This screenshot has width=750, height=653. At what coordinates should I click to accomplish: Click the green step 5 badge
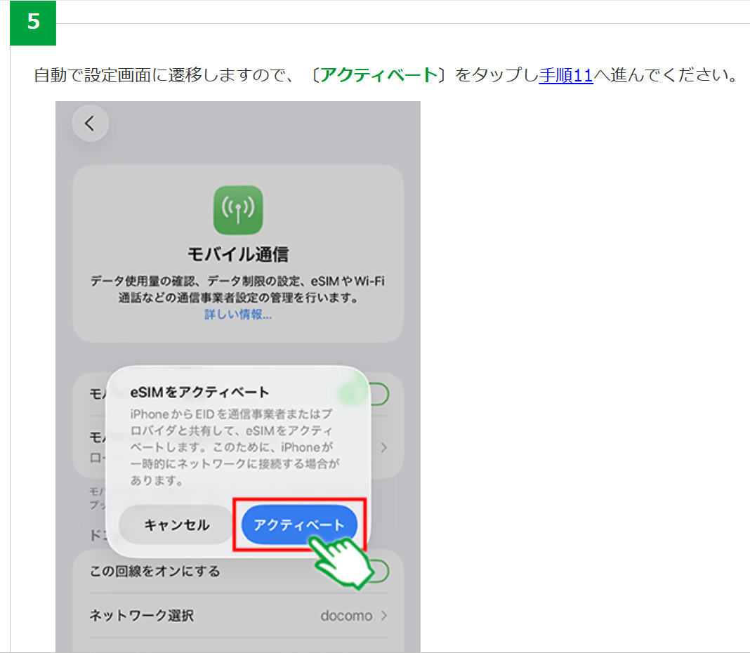coord(33,22)
